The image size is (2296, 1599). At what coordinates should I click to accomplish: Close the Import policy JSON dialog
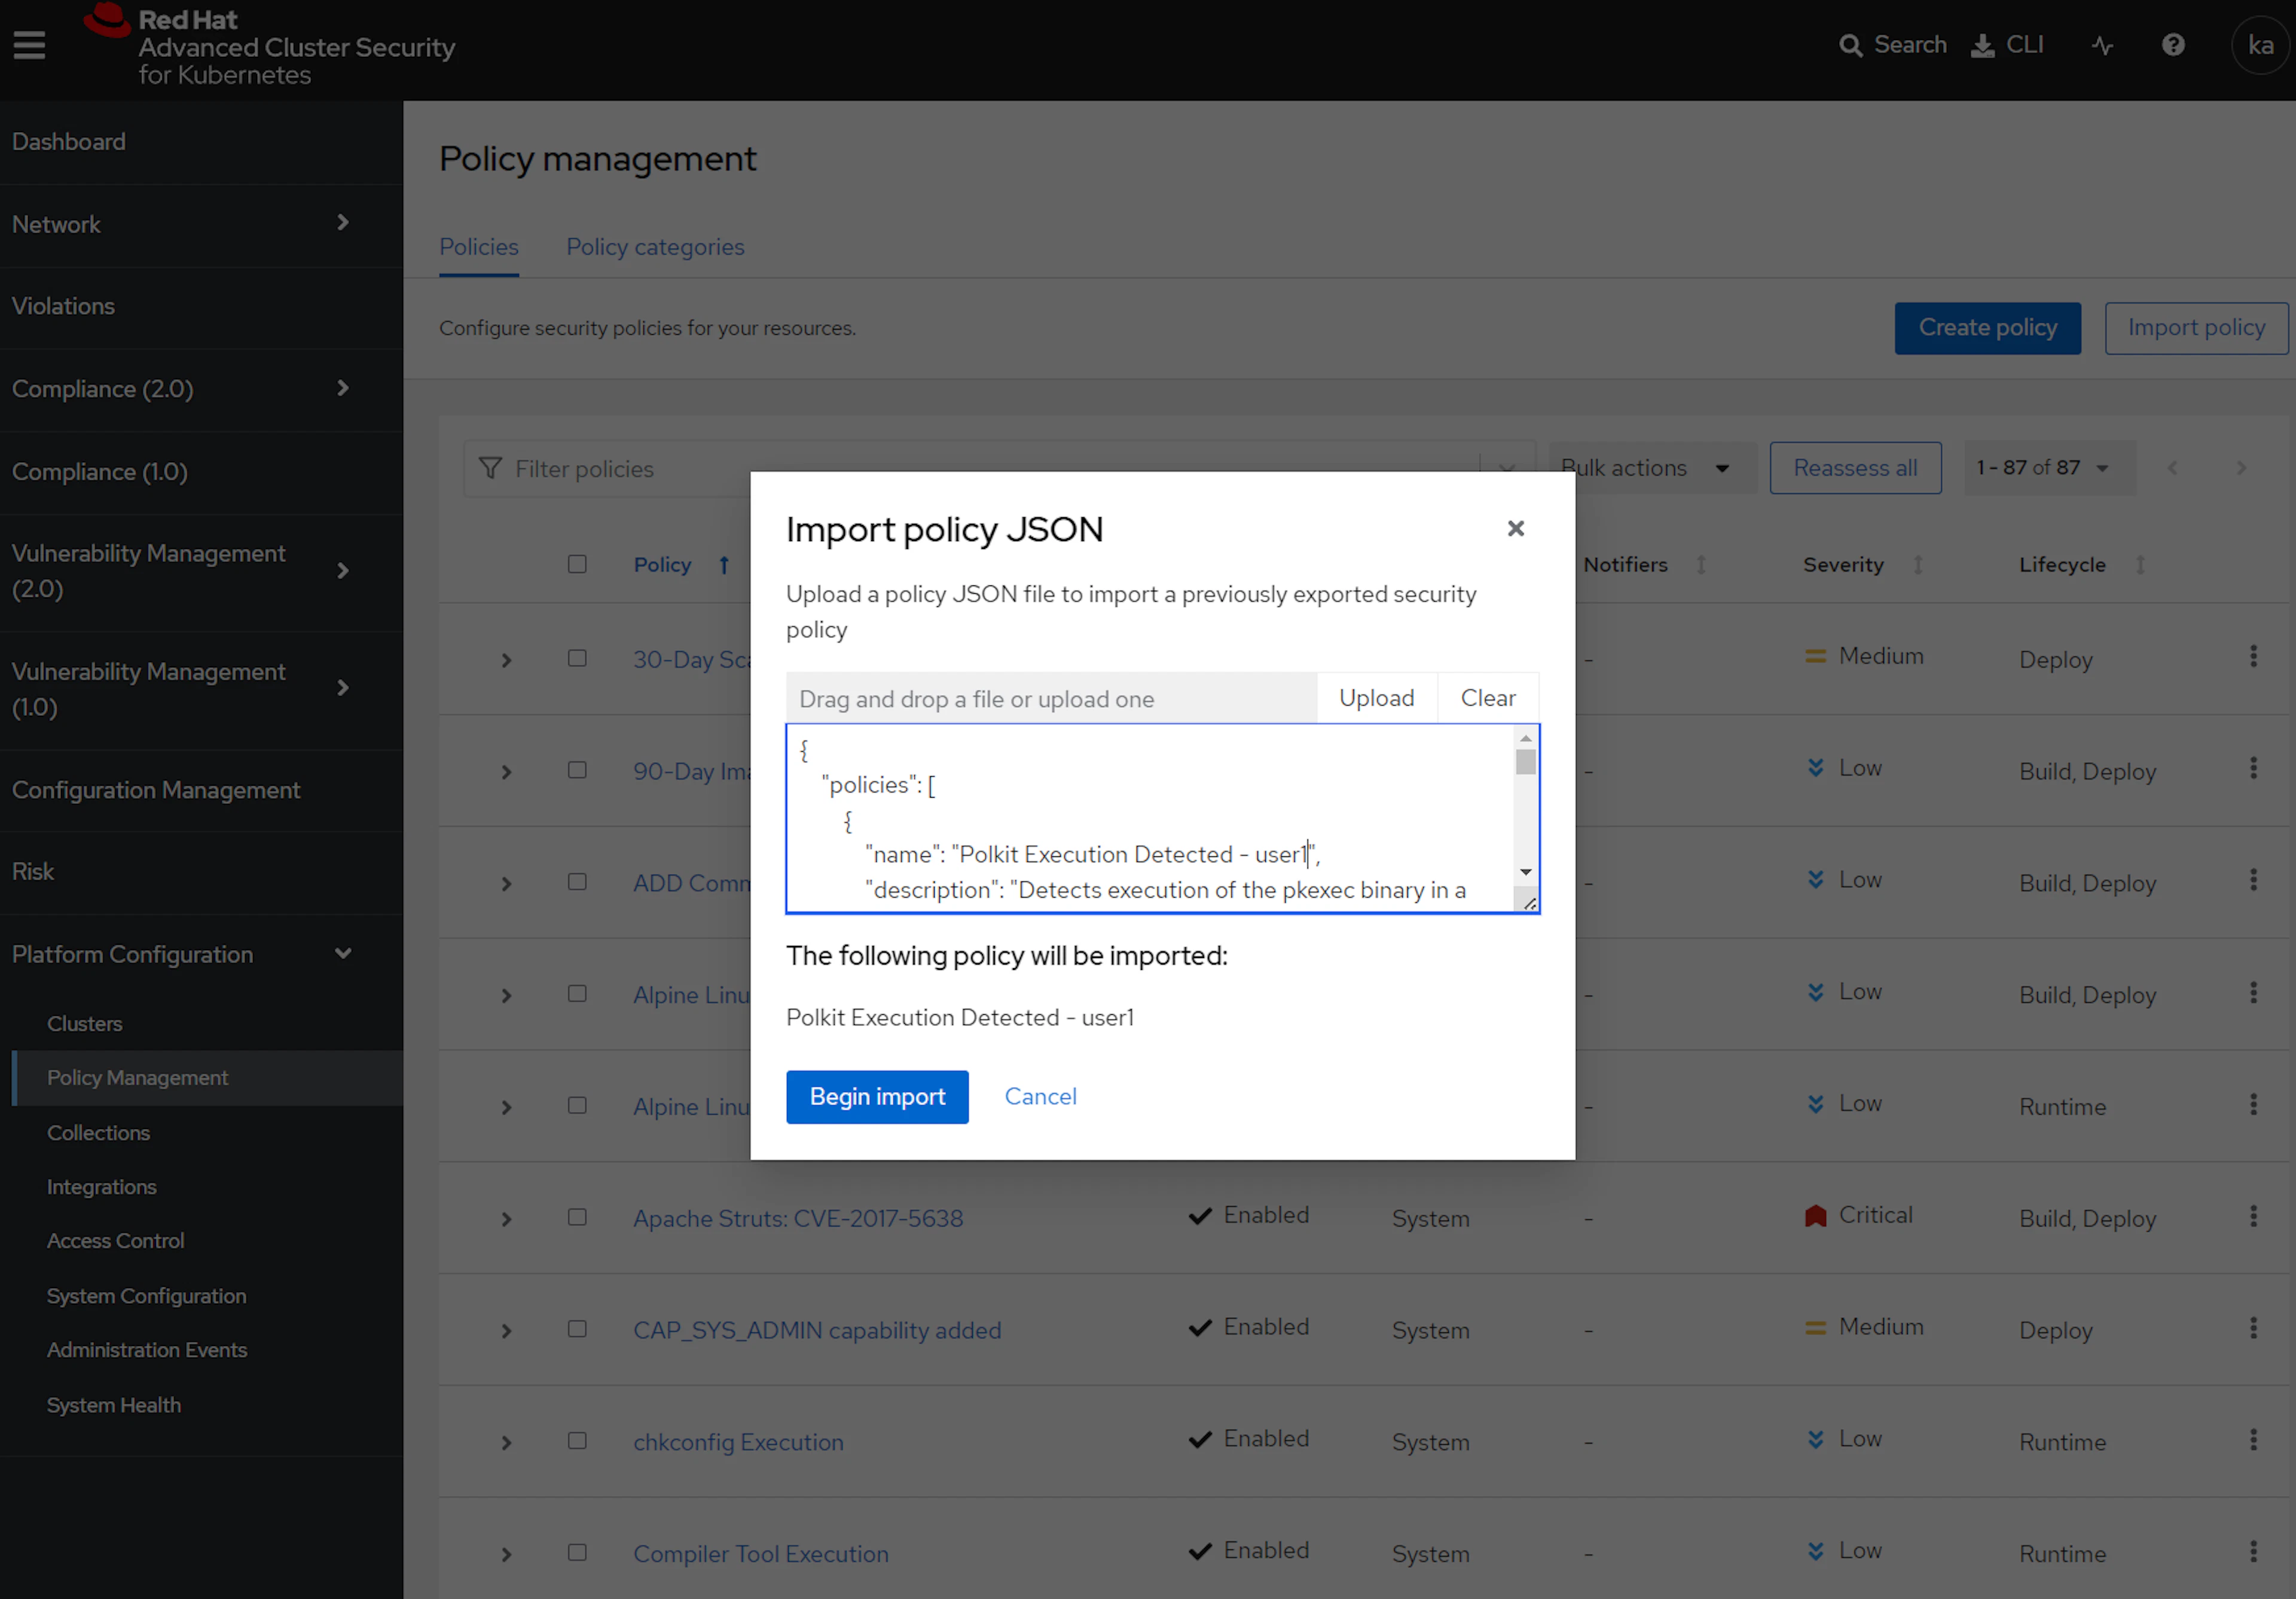[x=1515, y=528]
